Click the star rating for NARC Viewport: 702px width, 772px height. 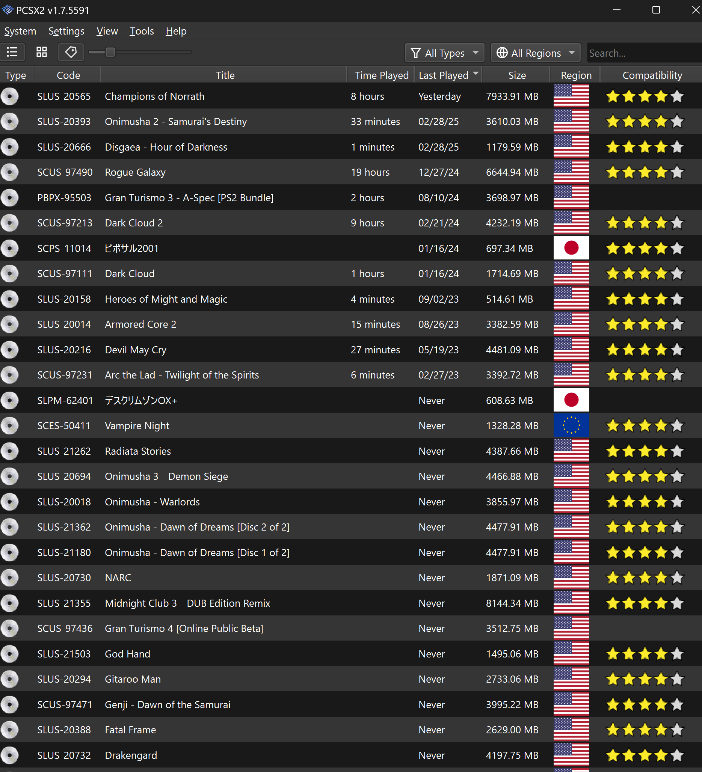pyautogui.click(x=645, y=577)
